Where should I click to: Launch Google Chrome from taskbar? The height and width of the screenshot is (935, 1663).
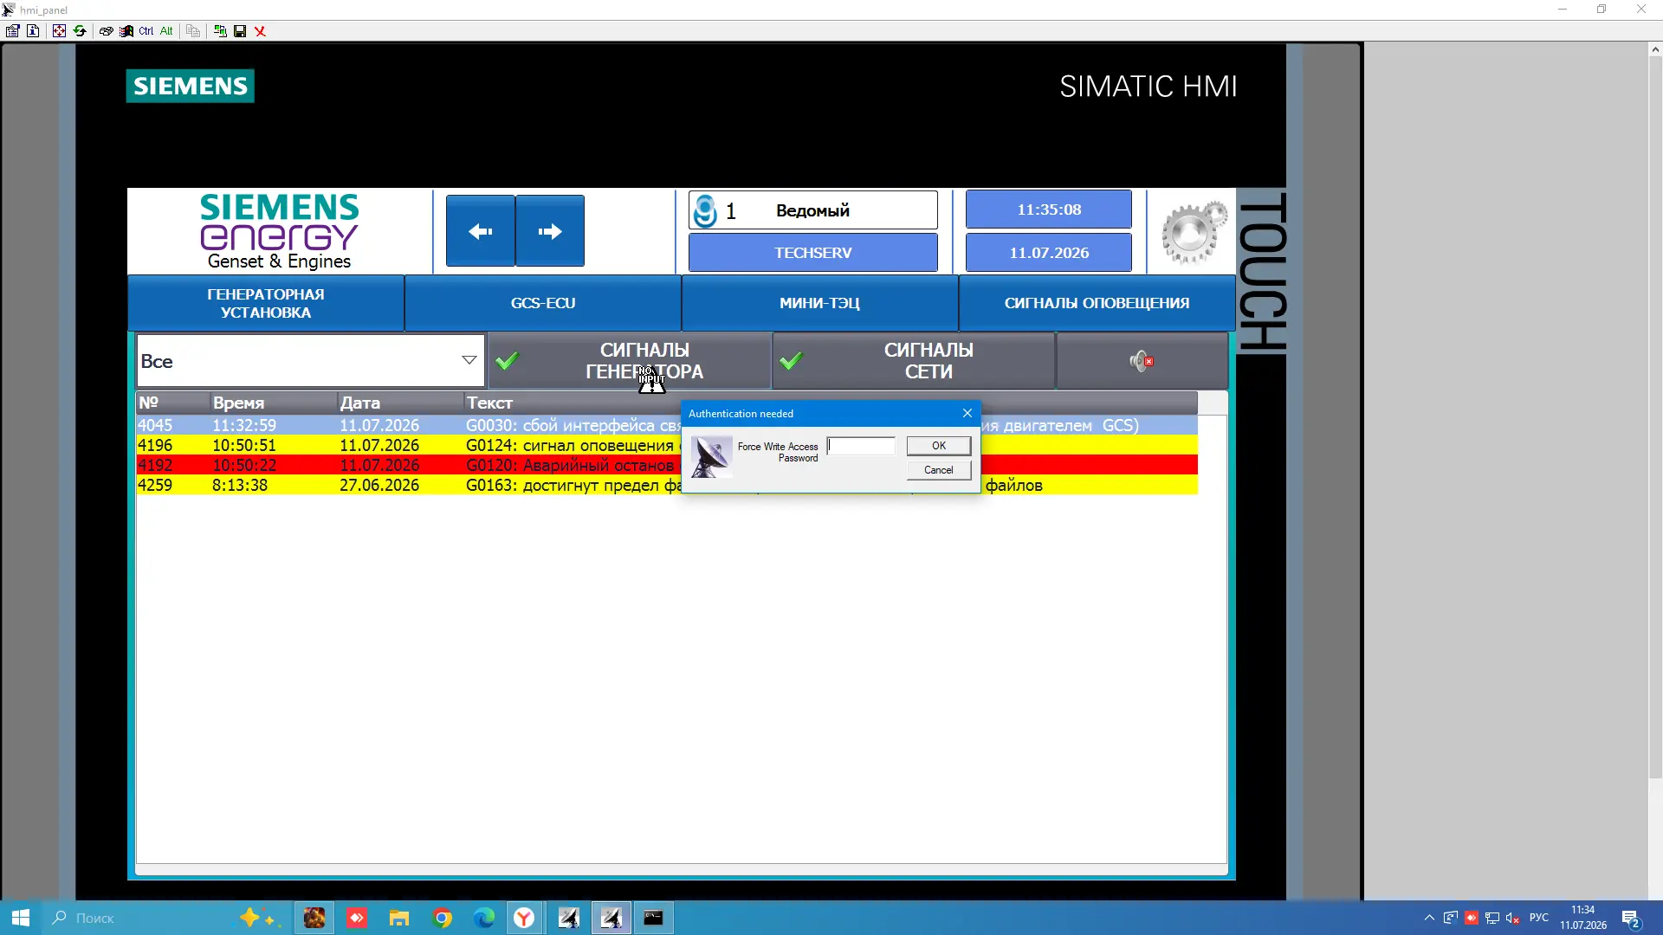point(442,918)
